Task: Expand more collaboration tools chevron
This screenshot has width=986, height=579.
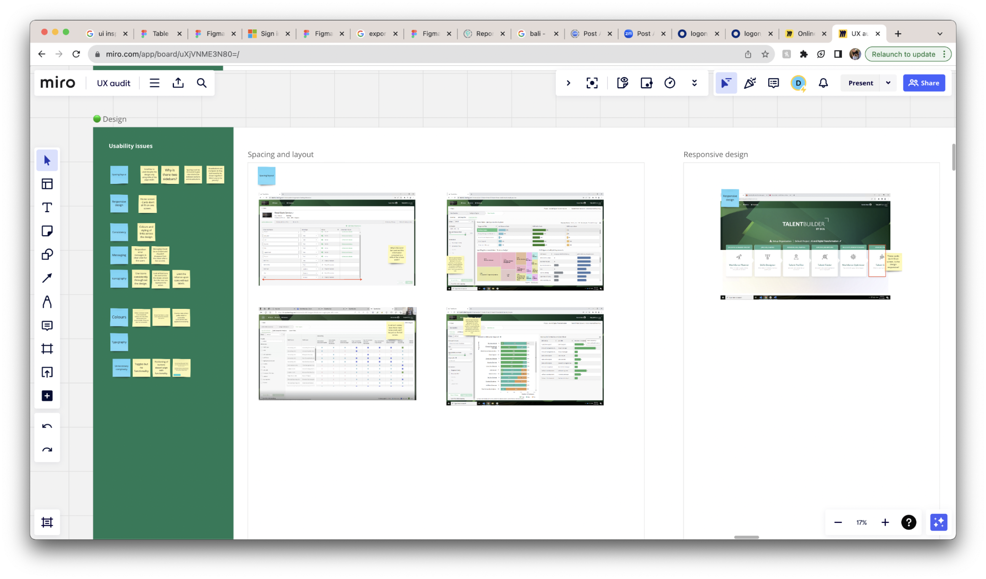Action: tap(694, 83)
